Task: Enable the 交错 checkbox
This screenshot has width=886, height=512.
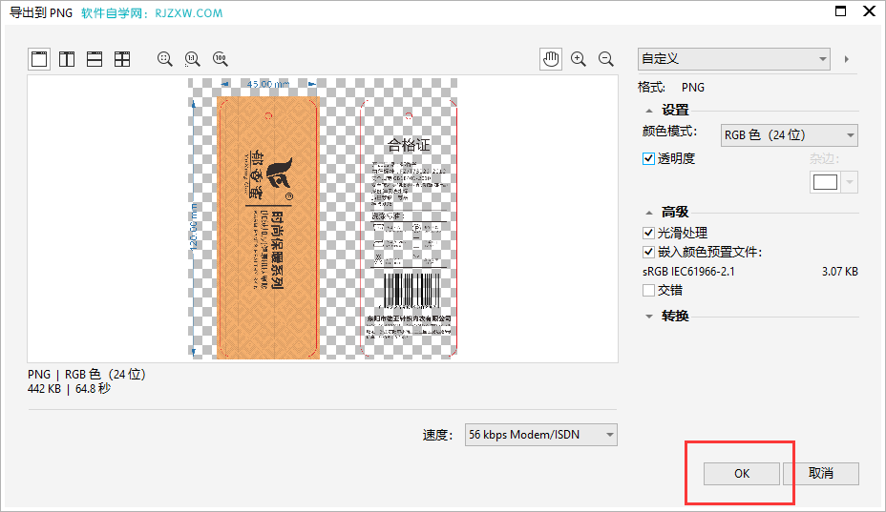Action: pos(648,290)
